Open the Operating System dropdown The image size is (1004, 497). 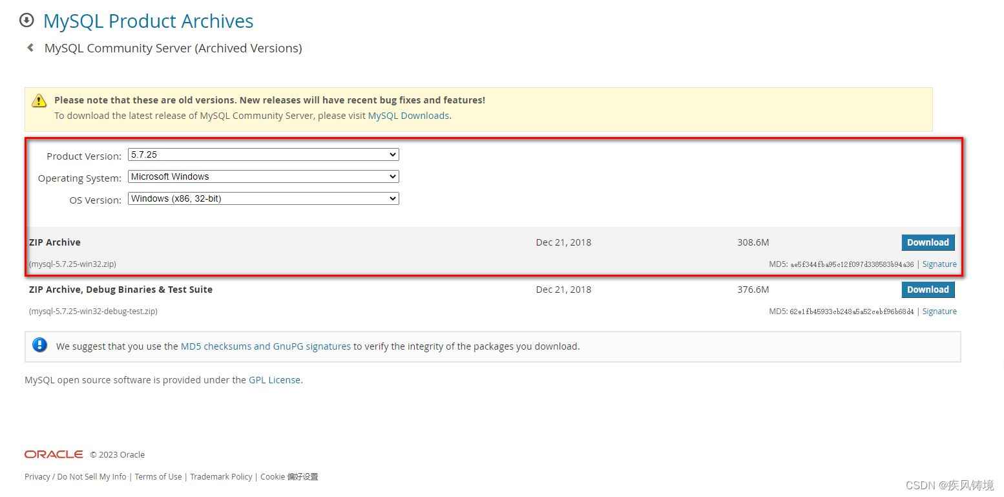[264, 176]
